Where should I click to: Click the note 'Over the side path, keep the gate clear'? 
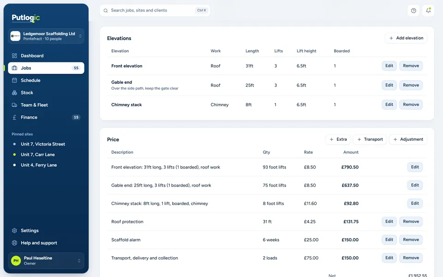tap(144, 89)
